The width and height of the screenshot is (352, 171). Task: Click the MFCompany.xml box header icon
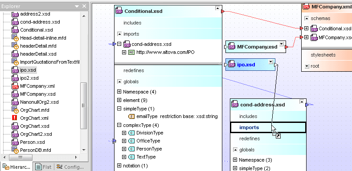pyautogui.click(x=306, y=6)
